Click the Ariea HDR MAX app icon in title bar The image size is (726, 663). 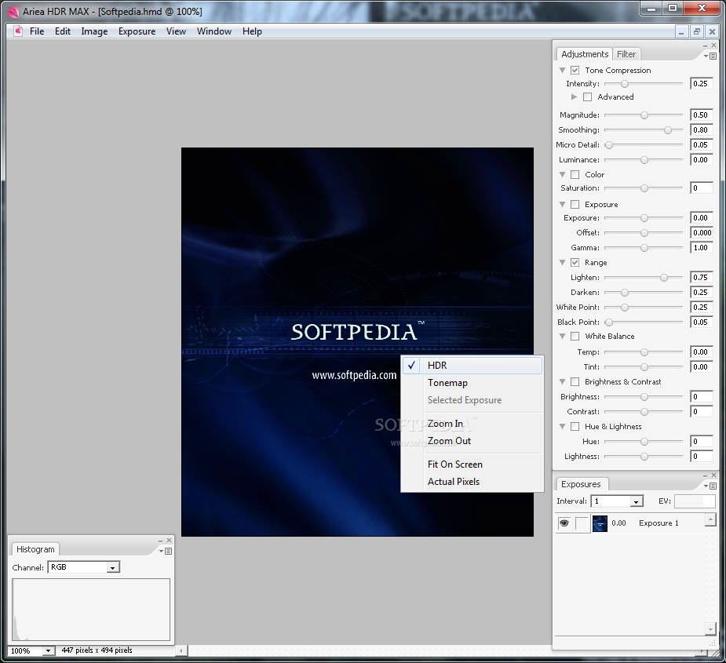click(x=14, y=11)
